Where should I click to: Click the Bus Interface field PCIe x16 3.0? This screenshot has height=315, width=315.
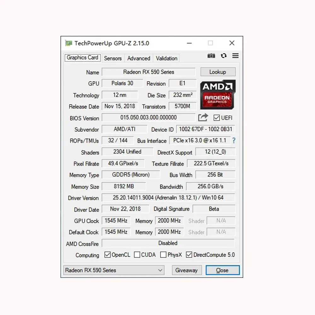point(200,140)
